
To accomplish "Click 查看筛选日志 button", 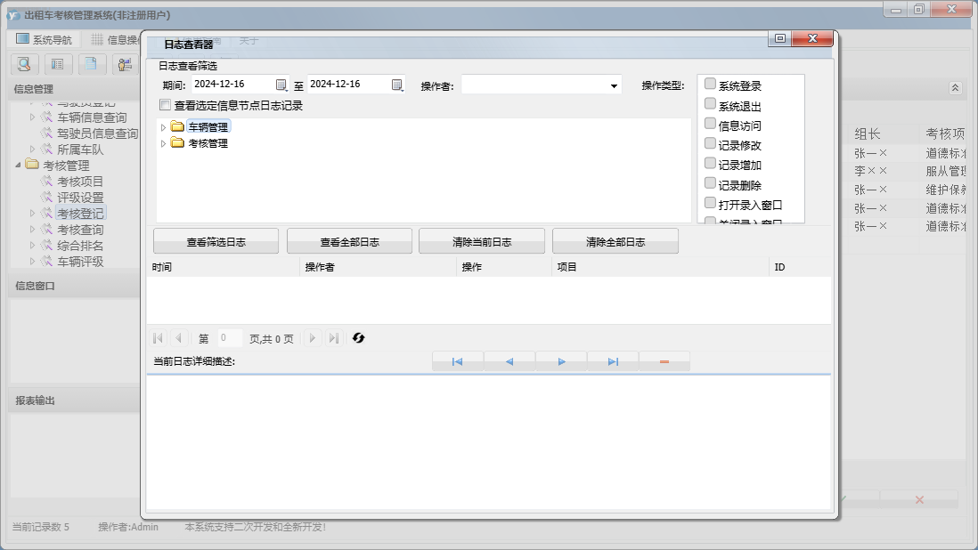I will coord(216,242).
